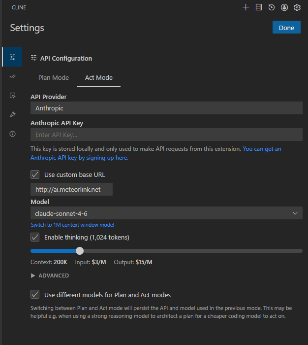
Task: Open the wrench debug settings section
Action: 12,115
